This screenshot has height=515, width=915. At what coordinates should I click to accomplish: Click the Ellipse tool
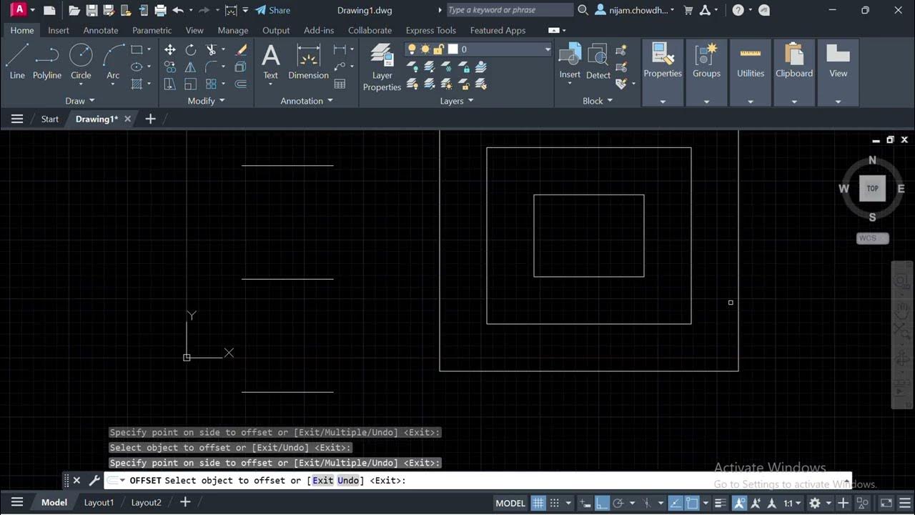[x=137, y=67]
